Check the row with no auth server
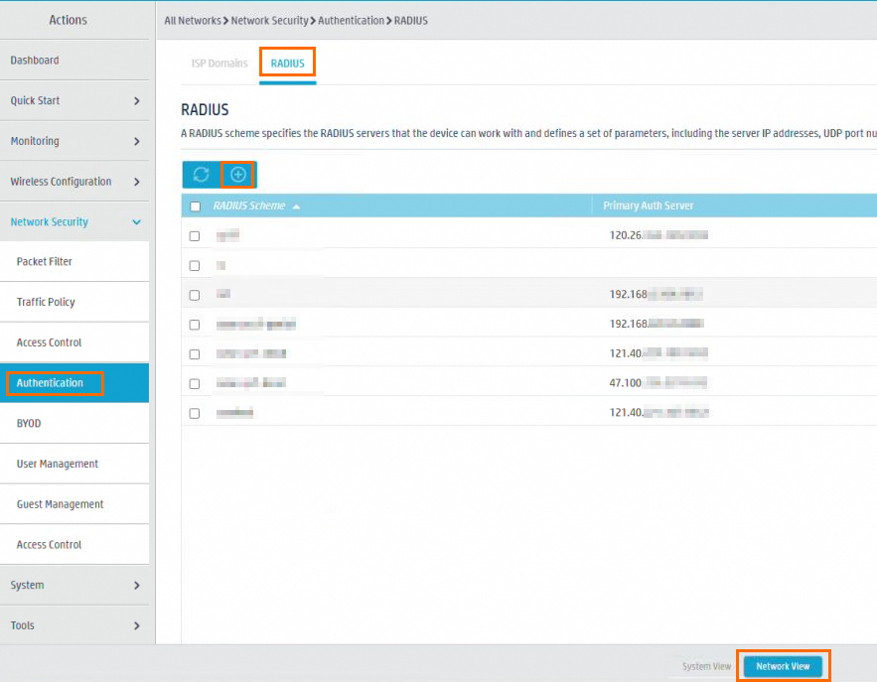Image resolution: width=877 pixels, height=682 pixels. click(x=194, y=265)
